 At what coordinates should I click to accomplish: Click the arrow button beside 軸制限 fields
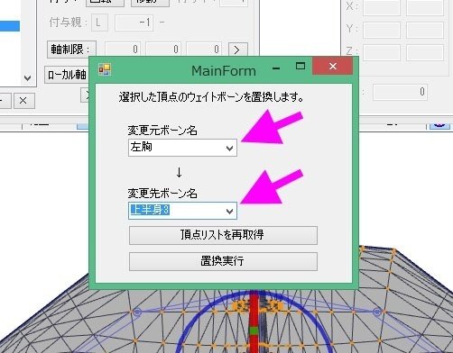(238, 50)
